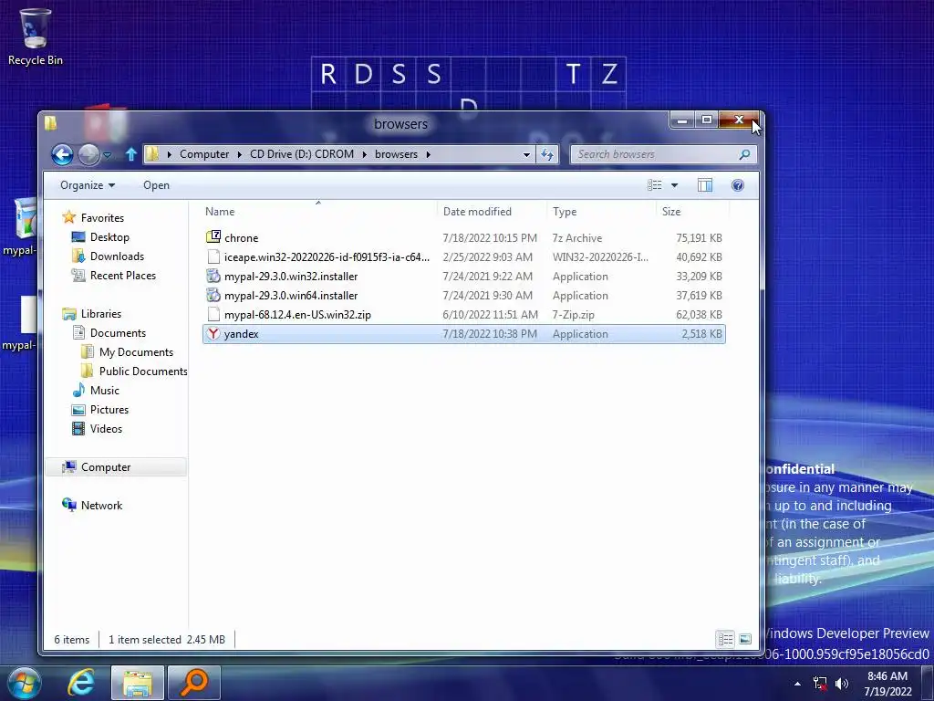The image size is (934, 701).
Task: Click the magnifier search app on the taskbar
Action: [x=194, y=683]
